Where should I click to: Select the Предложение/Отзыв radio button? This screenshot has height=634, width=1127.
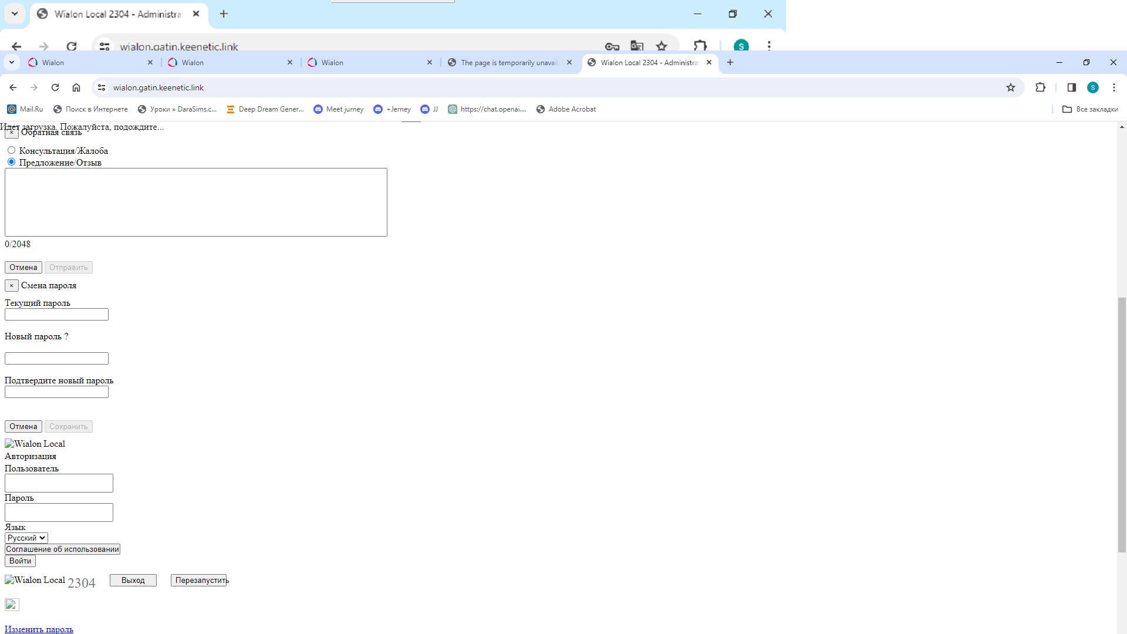click(x=11, y=162)
